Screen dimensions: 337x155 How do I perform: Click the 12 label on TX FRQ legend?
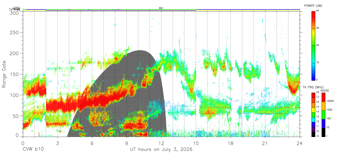tap(318, 121)
